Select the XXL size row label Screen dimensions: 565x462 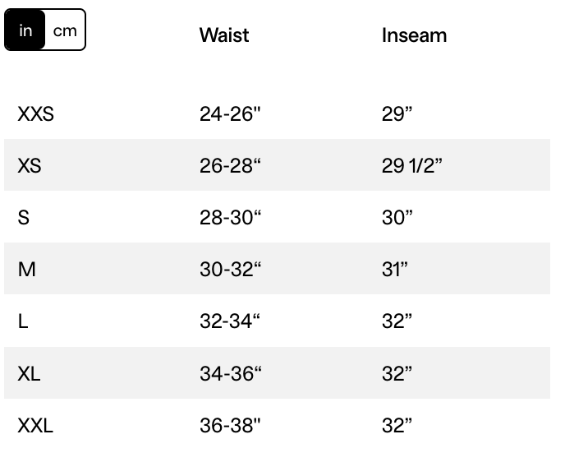click(x=35, y=426)
